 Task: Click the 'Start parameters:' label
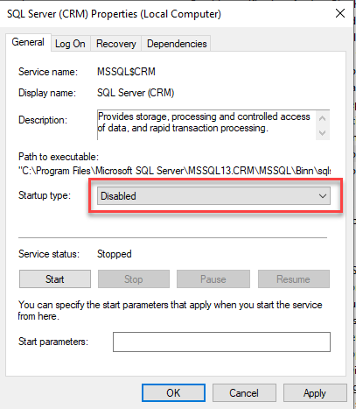[53, 342]
